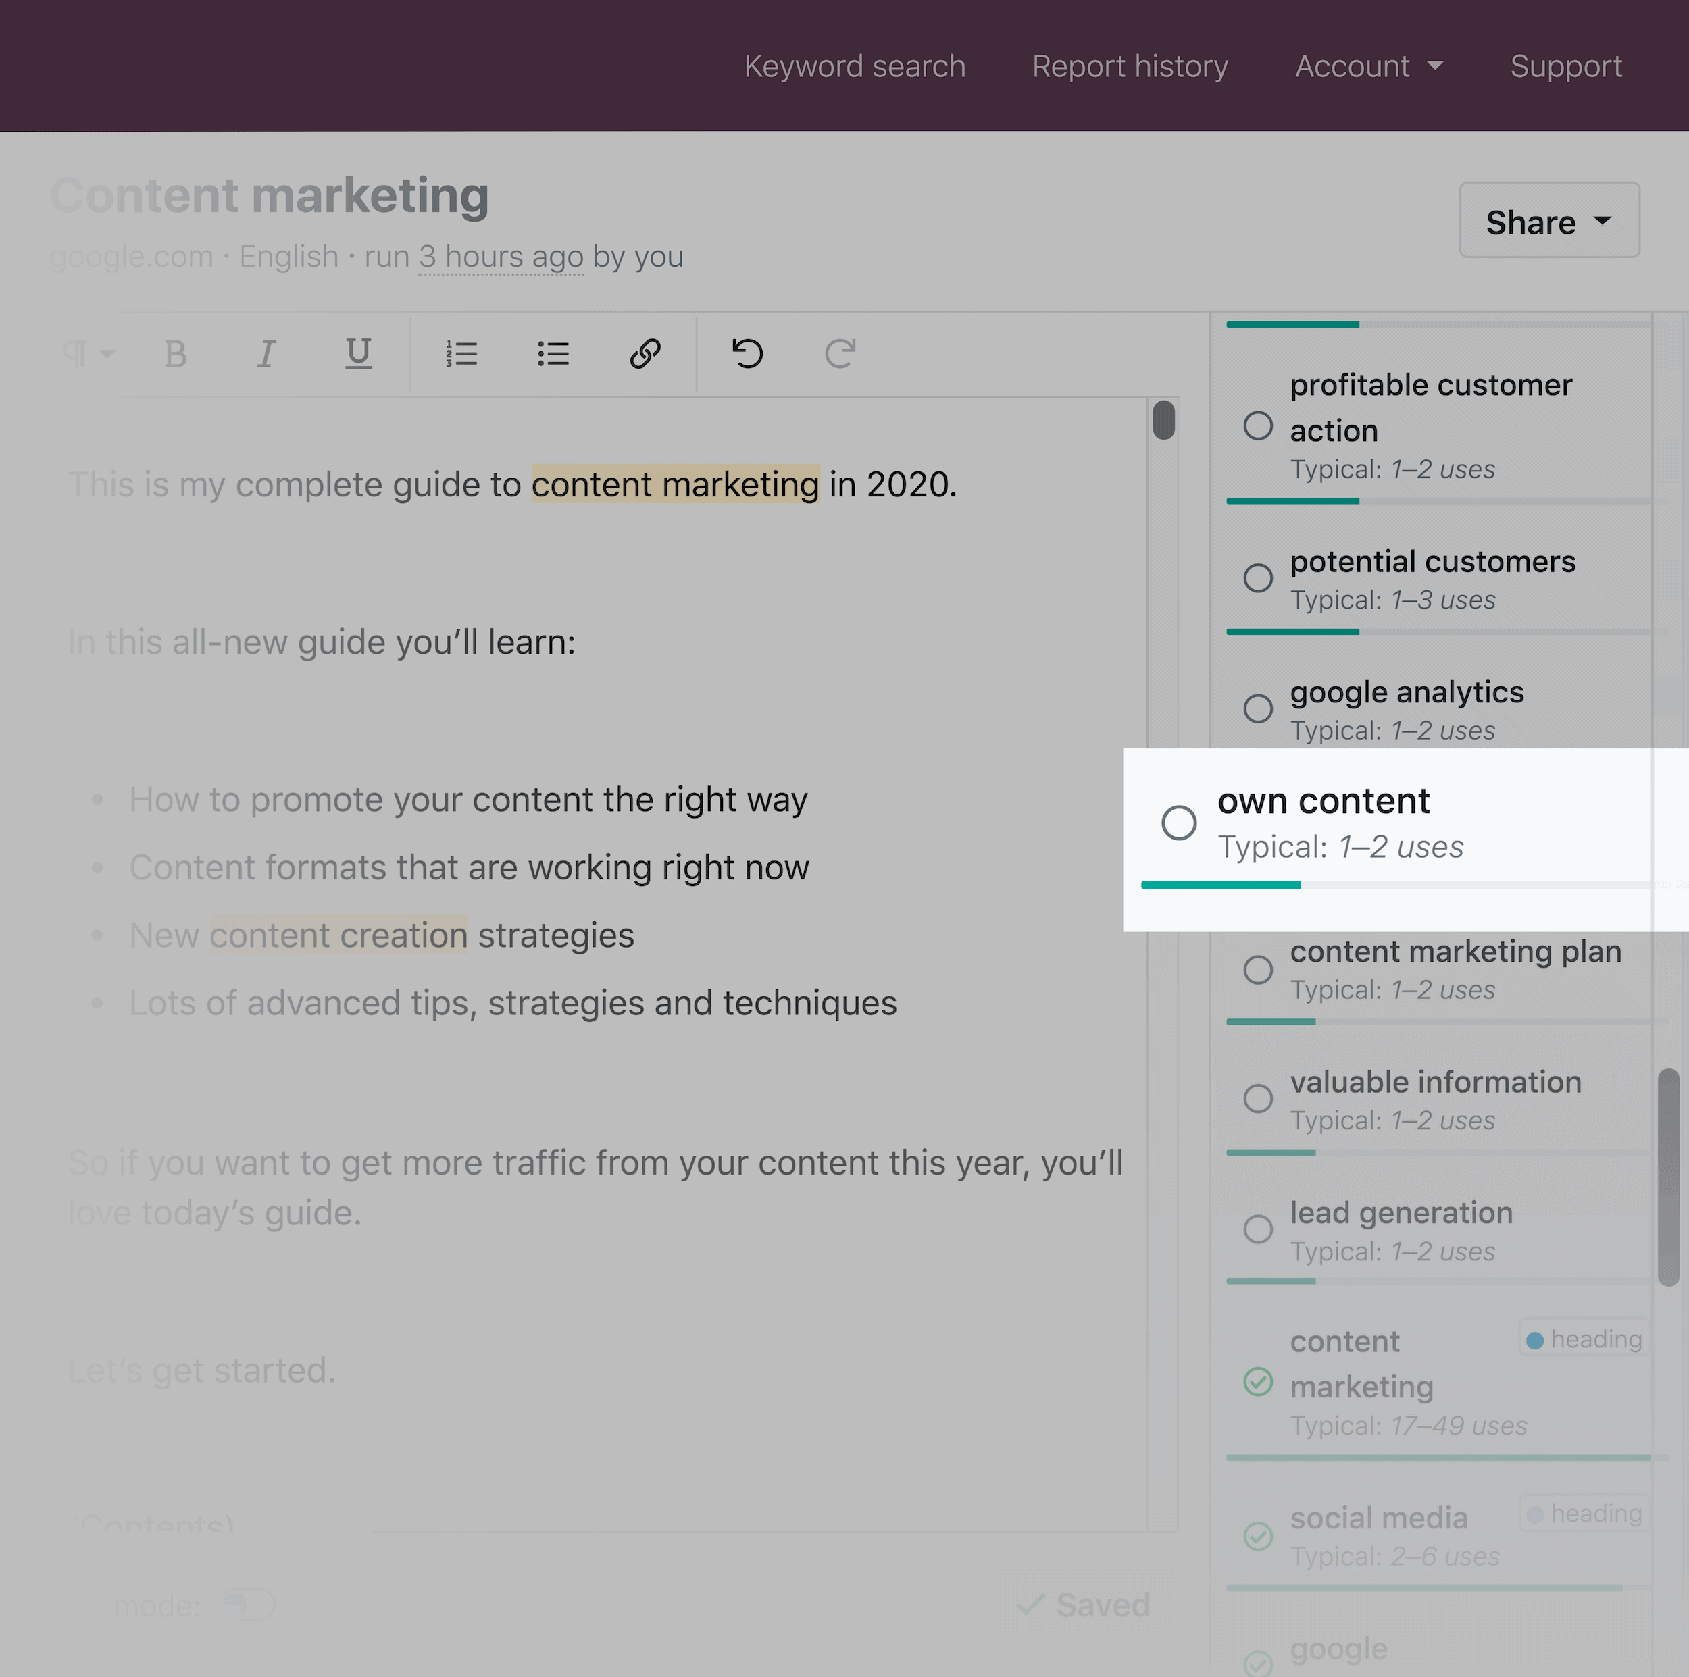The image size is (1689, 1677).
Task: Insert a numbered list
Action: point(461,354)
